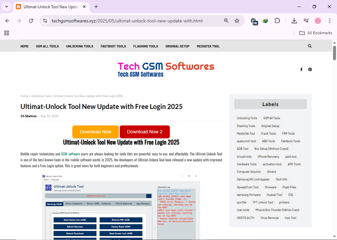Close the Ultimat-Unlock Tool browser tab
This screenshot has height=240, width=337.
pyautogui.click(x=84, y=7)
